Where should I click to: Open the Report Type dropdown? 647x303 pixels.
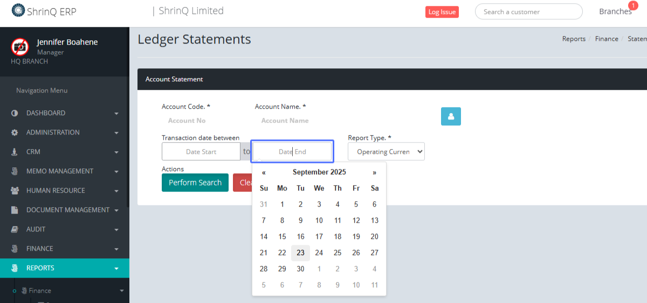386,152
